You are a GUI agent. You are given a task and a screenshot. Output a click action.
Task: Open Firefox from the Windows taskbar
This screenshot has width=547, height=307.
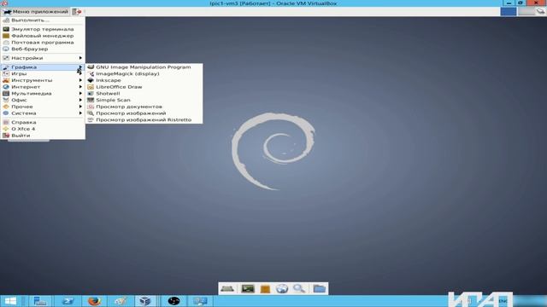94,301
